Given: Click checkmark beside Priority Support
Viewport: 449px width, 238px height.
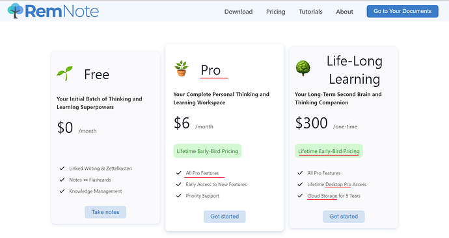Looking at the screenshot, I should click(179, 196).
